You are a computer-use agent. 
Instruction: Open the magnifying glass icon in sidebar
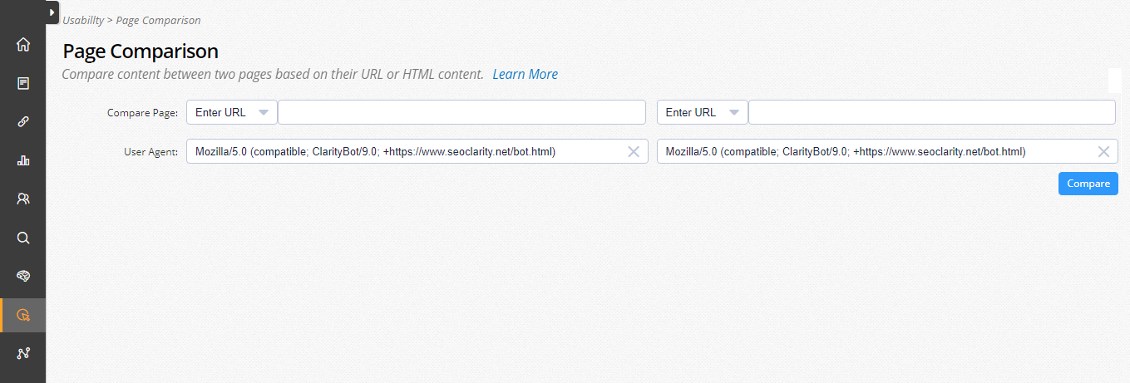pyautogui.click(x=23, y=238)
